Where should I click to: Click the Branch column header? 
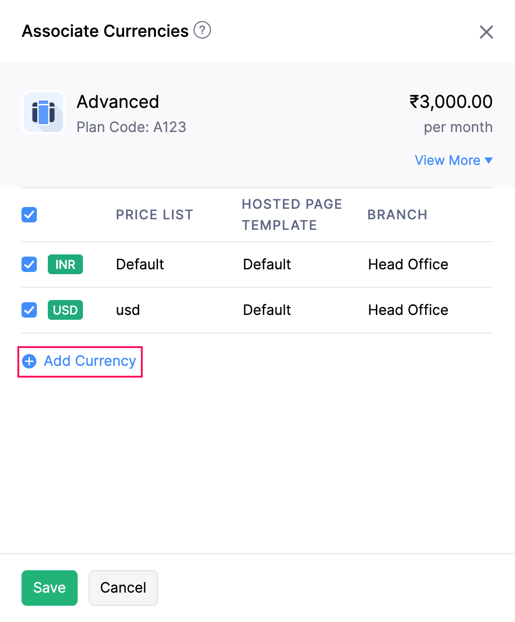tap(397, 215)
